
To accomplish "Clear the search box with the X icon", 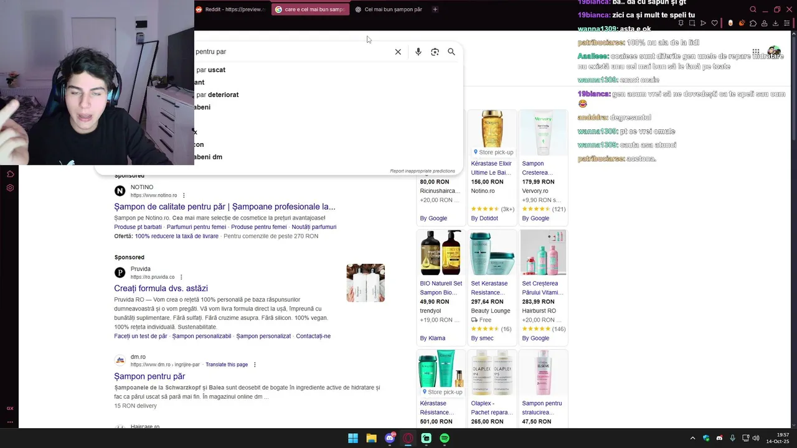I will coord(398,52).
